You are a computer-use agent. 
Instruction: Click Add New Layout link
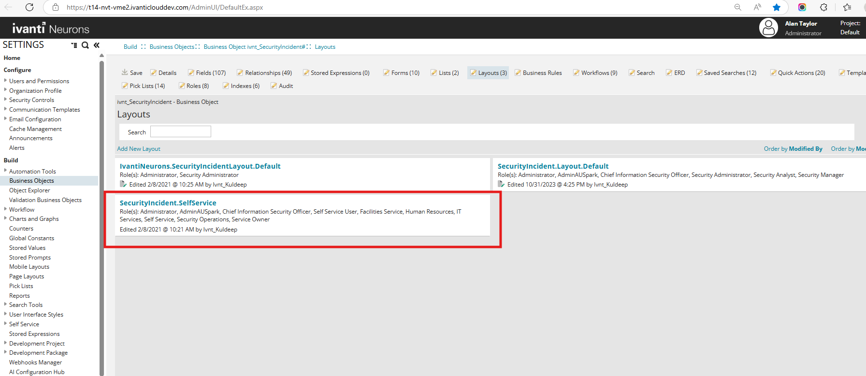click(x=139, y=149)
